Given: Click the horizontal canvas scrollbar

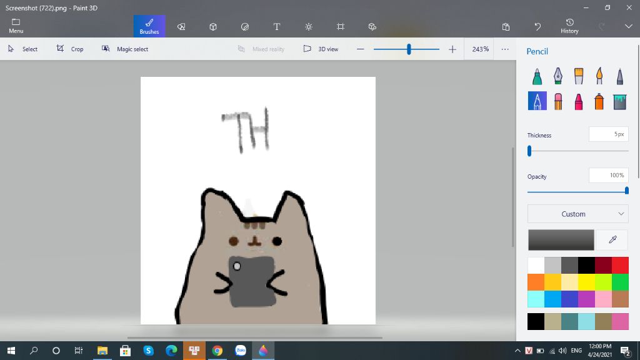Looking at the screenshot, I should [255, 338].
